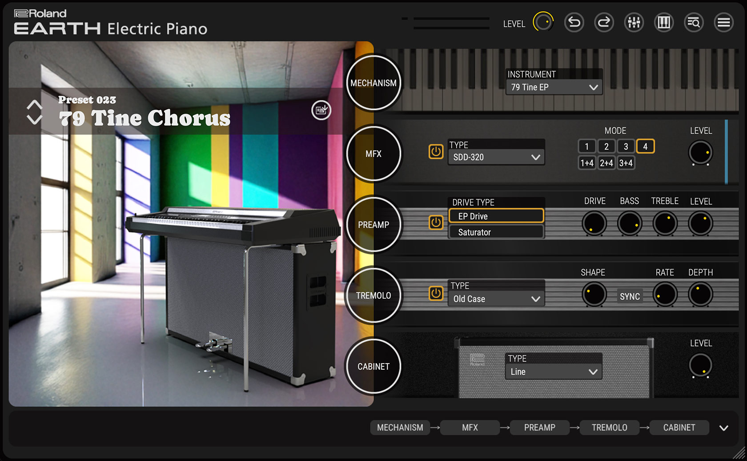The image size is (747, 461).
Task: Toggle the MFX power button
Action: pyautogui.click(x=436, y=152)
